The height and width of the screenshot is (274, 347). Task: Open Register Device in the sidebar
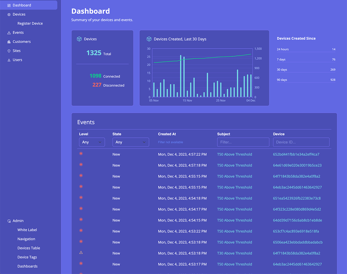click(30, 24)
